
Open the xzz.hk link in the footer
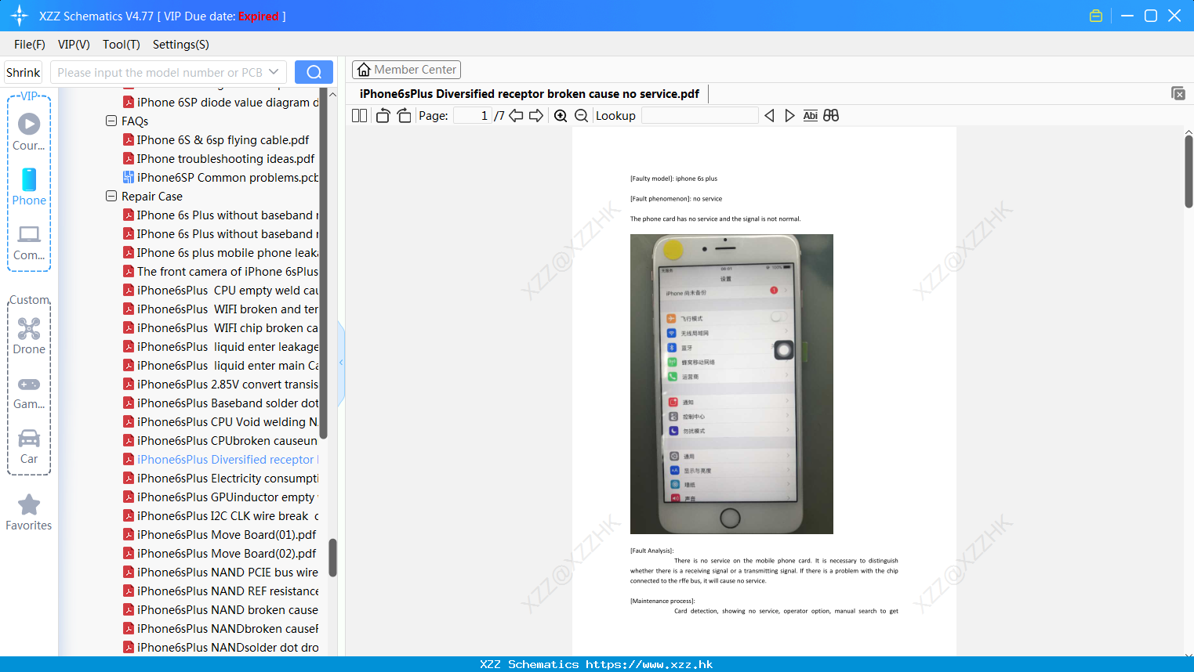[649, 664]
